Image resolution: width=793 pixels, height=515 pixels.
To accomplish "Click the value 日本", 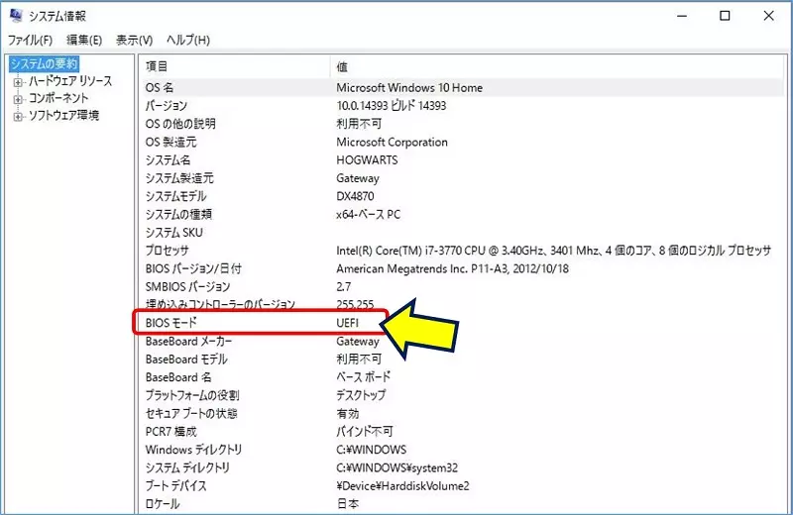I will (348, 504).
